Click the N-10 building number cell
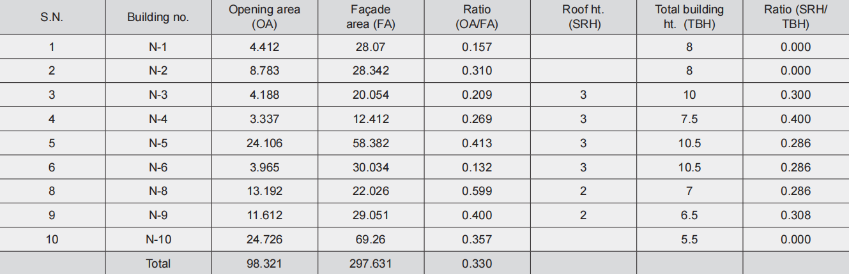 [x=158, y=240]
